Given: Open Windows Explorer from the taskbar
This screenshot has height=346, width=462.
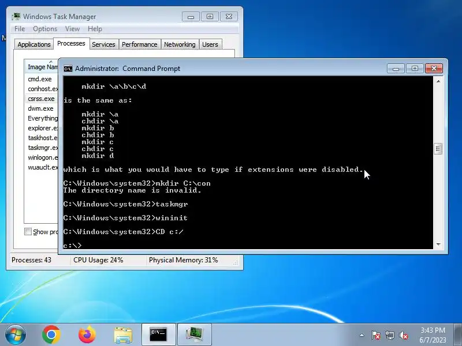Looking at the screenshot, I should click(x=123, y=335).
